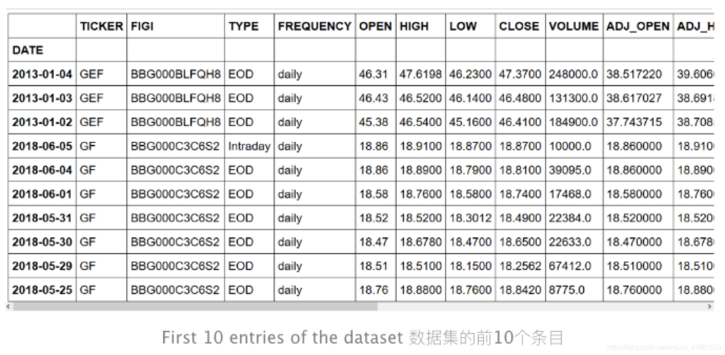Click BBG000BLFQH8 in 2013-01-03 row

[x=175, y=98]
